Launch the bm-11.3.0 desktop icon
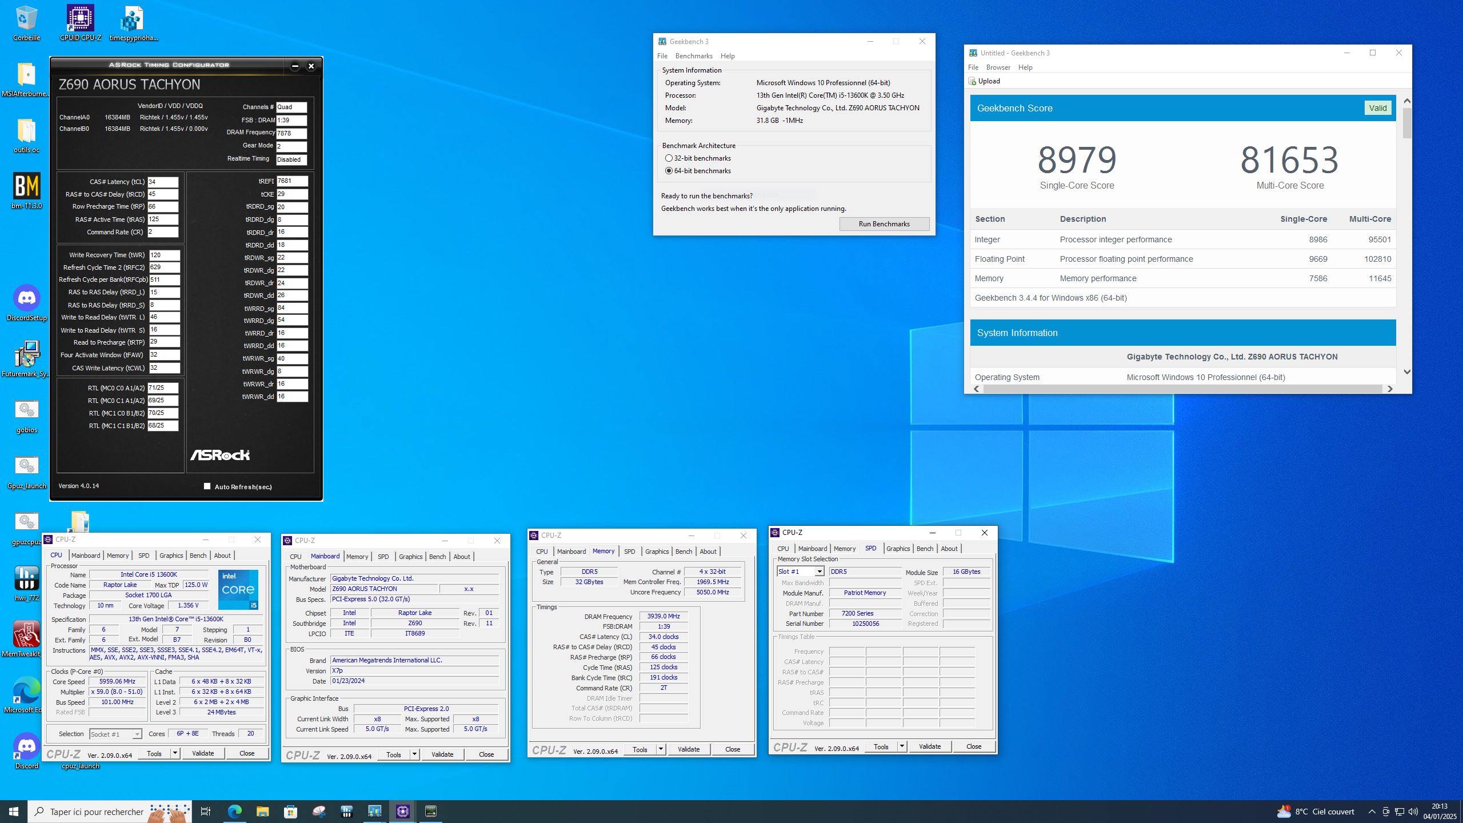 click(26, 191)
